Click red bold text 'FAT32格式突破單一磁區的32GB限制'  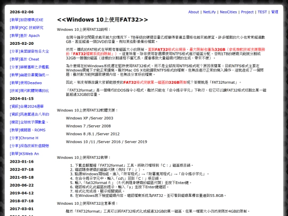point(155,83)
